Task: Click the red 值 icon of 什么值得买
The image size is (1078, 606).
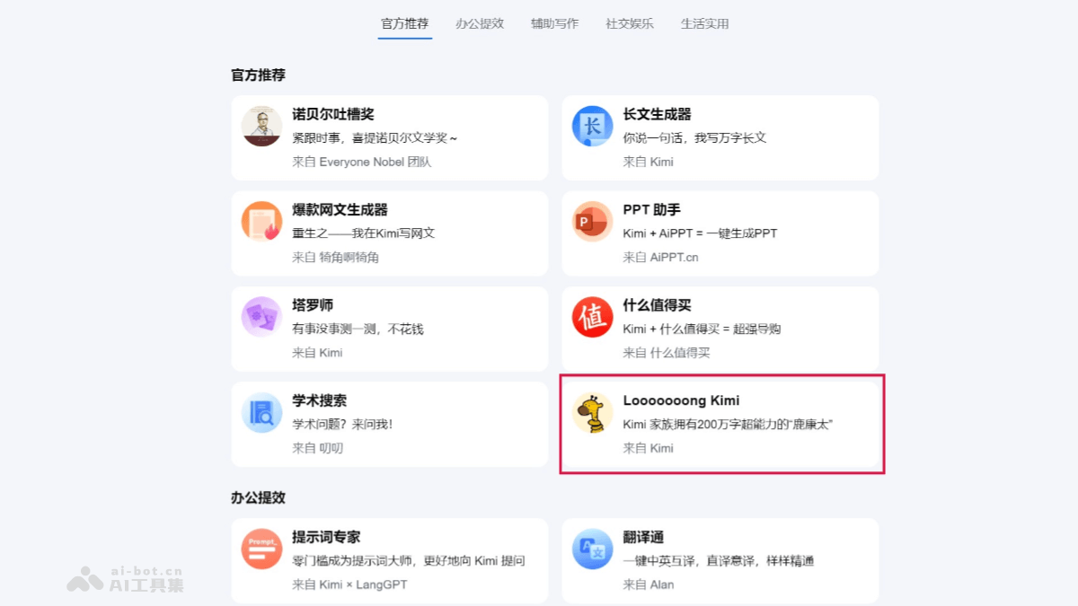Action: click(591, 317)
